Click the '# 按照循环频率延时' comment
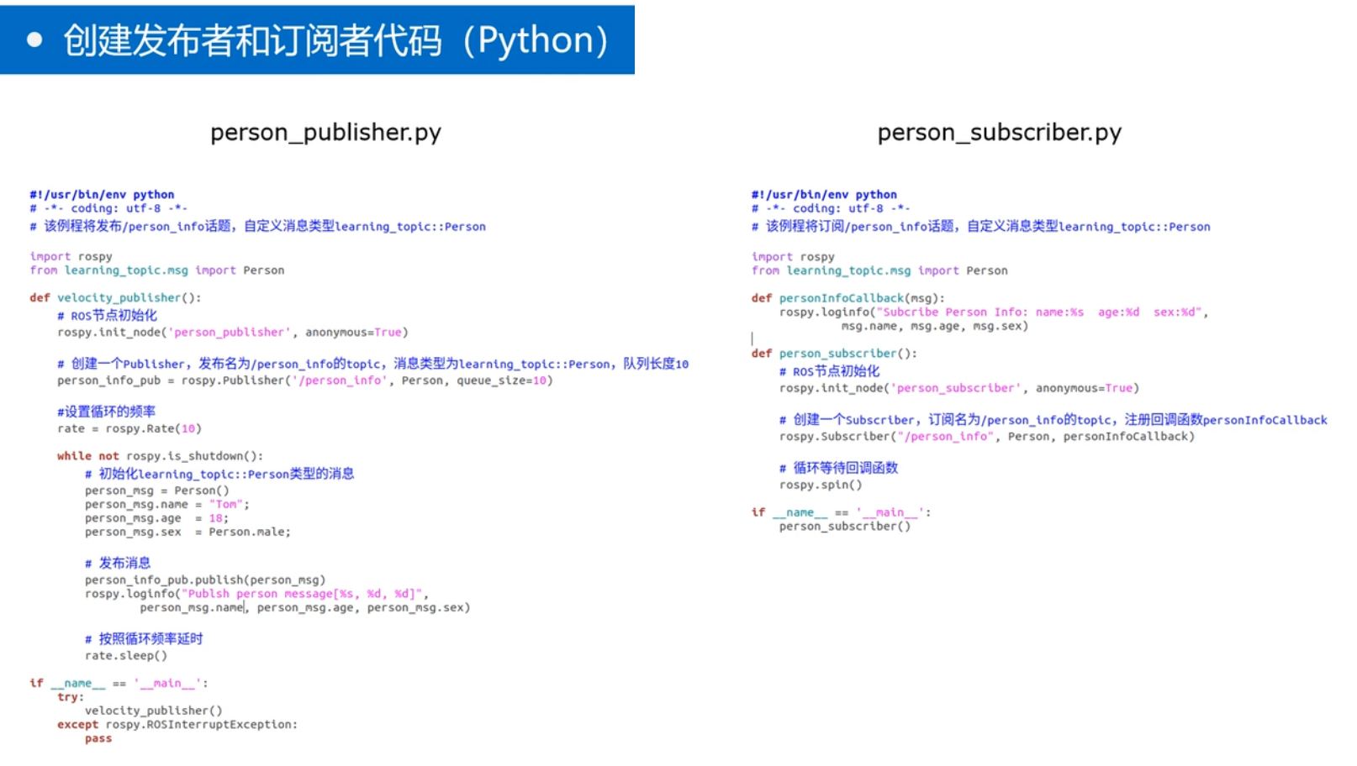 pos(144,638)
